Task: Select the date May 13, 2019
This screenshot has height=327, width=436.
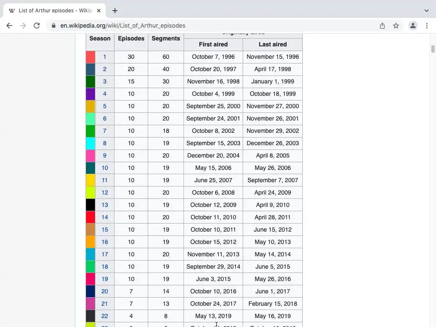Action: coord(213,316)
